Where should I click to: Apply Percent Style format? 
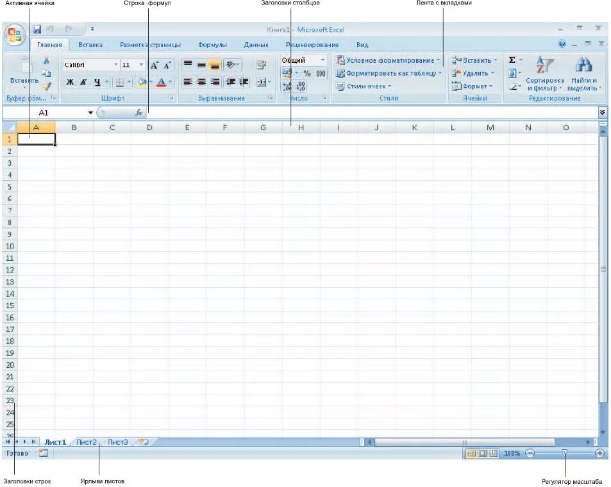click(x=307, y=73)
